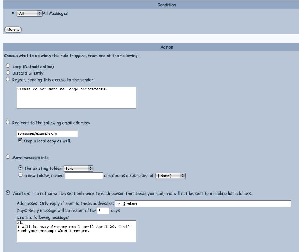
Task: Click into the vacation message text area
Action: (x=76, y=231)
